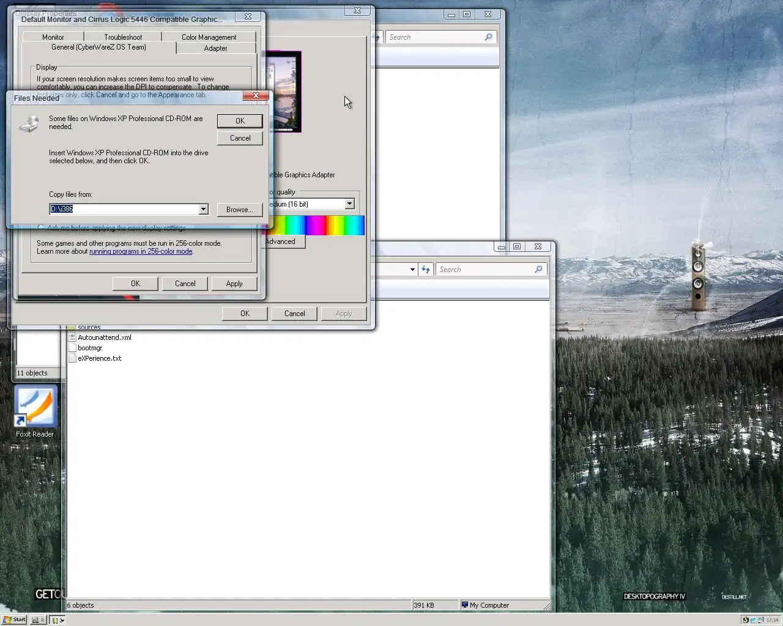
Task: Click the bootmgr file icon
Action: (x=72, y=347)
